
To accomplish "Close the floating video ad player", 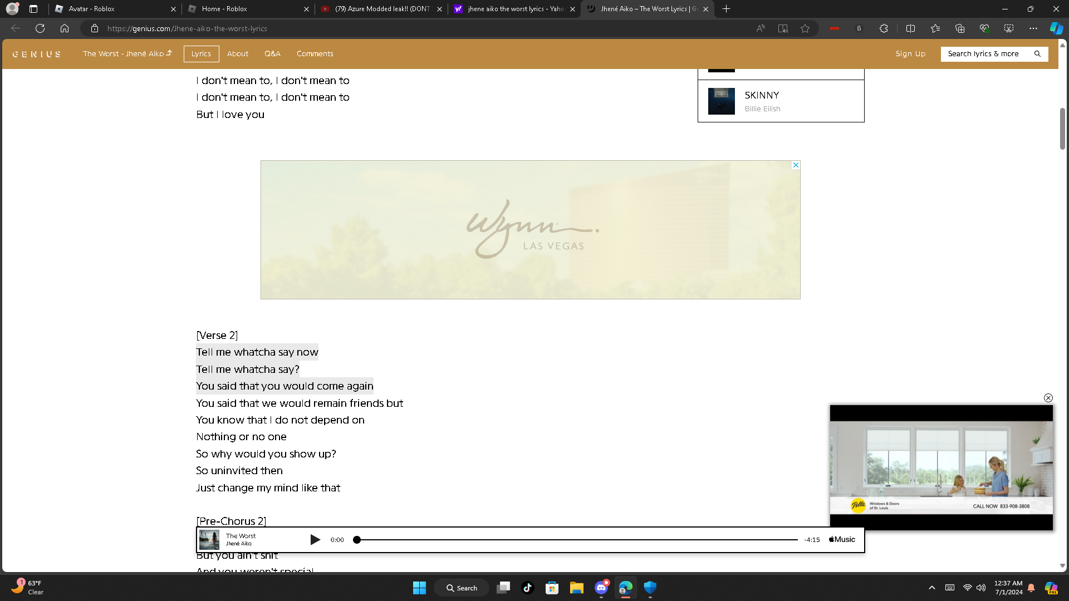I will pyautogui.click(x=1048, y=398).
